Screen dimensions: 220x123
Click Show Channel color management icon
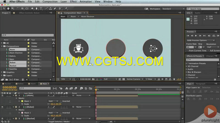pyautogui.click(x=101, y=79)
